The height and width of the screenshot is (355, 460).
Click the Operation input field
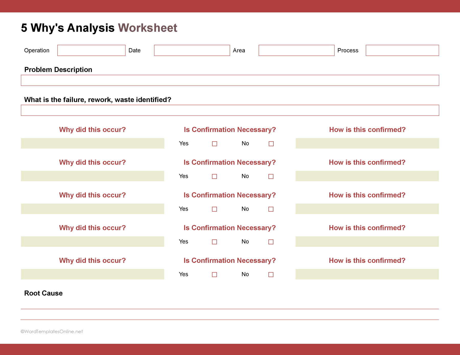click(91, 50)
